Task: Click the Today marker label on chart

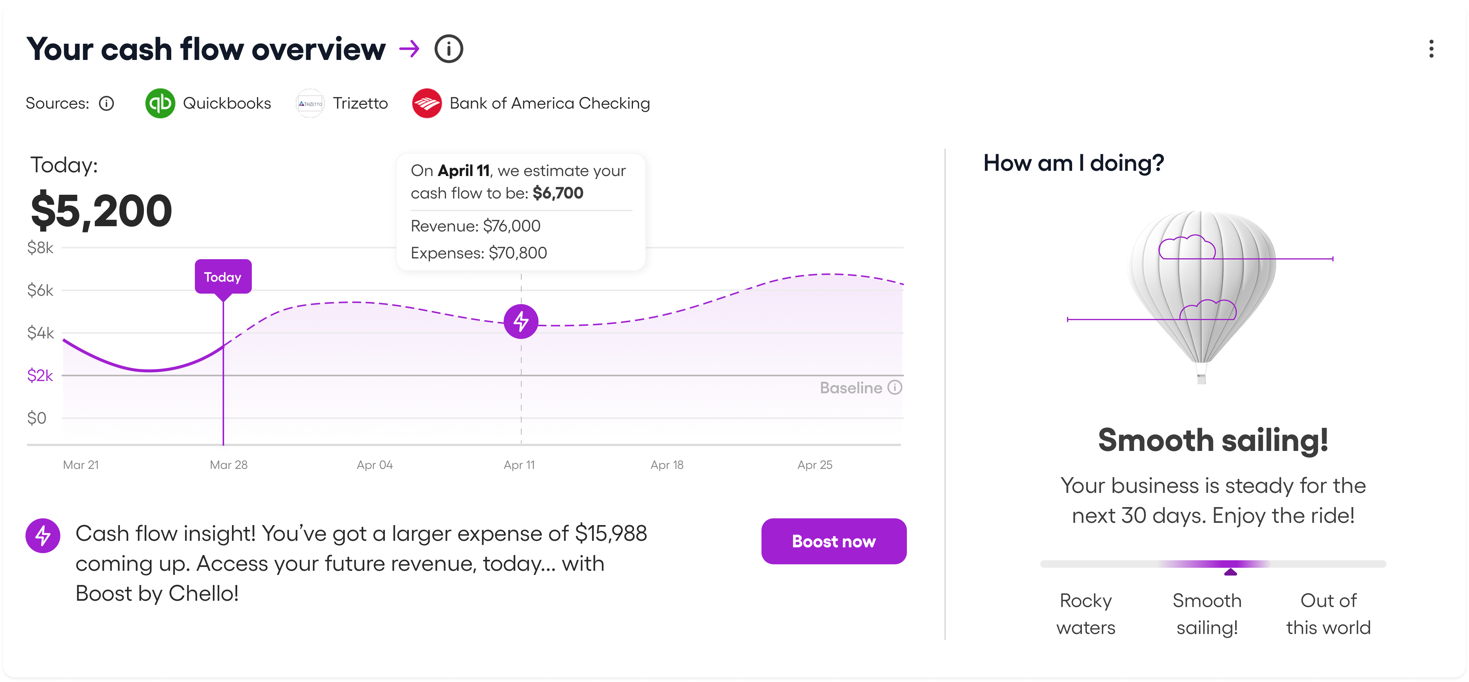Action: [x=223, y=277]
